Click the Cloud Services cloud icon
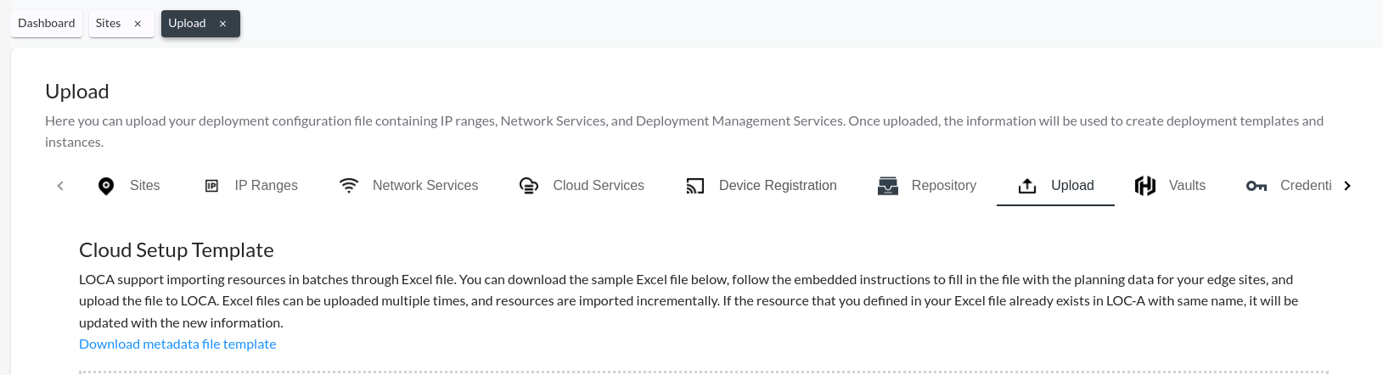This screenshot has width=1383, height=375. click(529, 186)
